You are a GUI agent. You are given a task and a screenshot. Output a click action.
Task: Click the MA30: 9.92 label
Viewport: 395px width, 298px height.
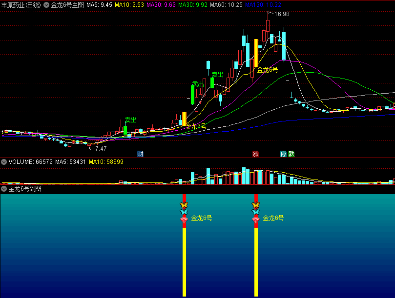tap(193, 5)
